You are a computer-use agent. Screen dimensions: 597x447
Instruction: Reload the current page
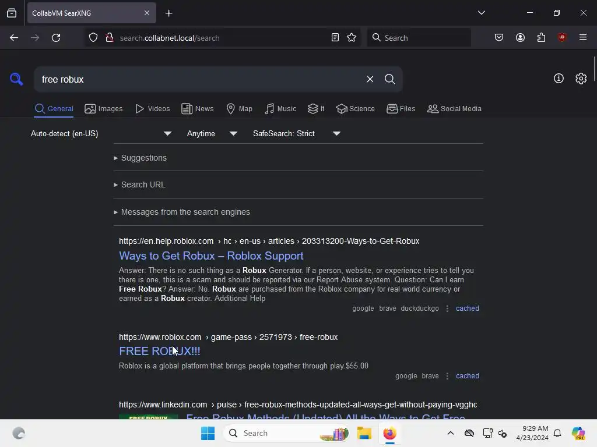click(x=56, y=38)
